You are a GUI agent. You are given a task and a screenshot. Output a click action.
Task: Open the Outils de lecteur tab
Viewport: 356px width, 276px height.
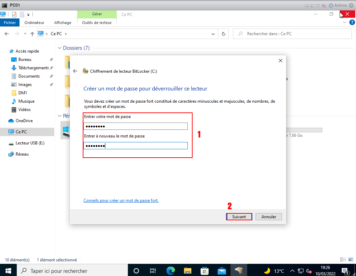(97, 23)
